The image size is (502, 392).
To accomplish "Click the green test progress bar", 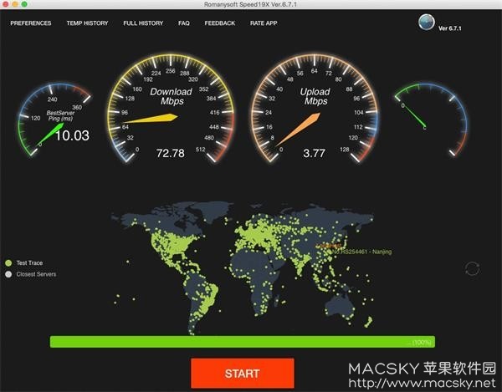I will point(243,342).
